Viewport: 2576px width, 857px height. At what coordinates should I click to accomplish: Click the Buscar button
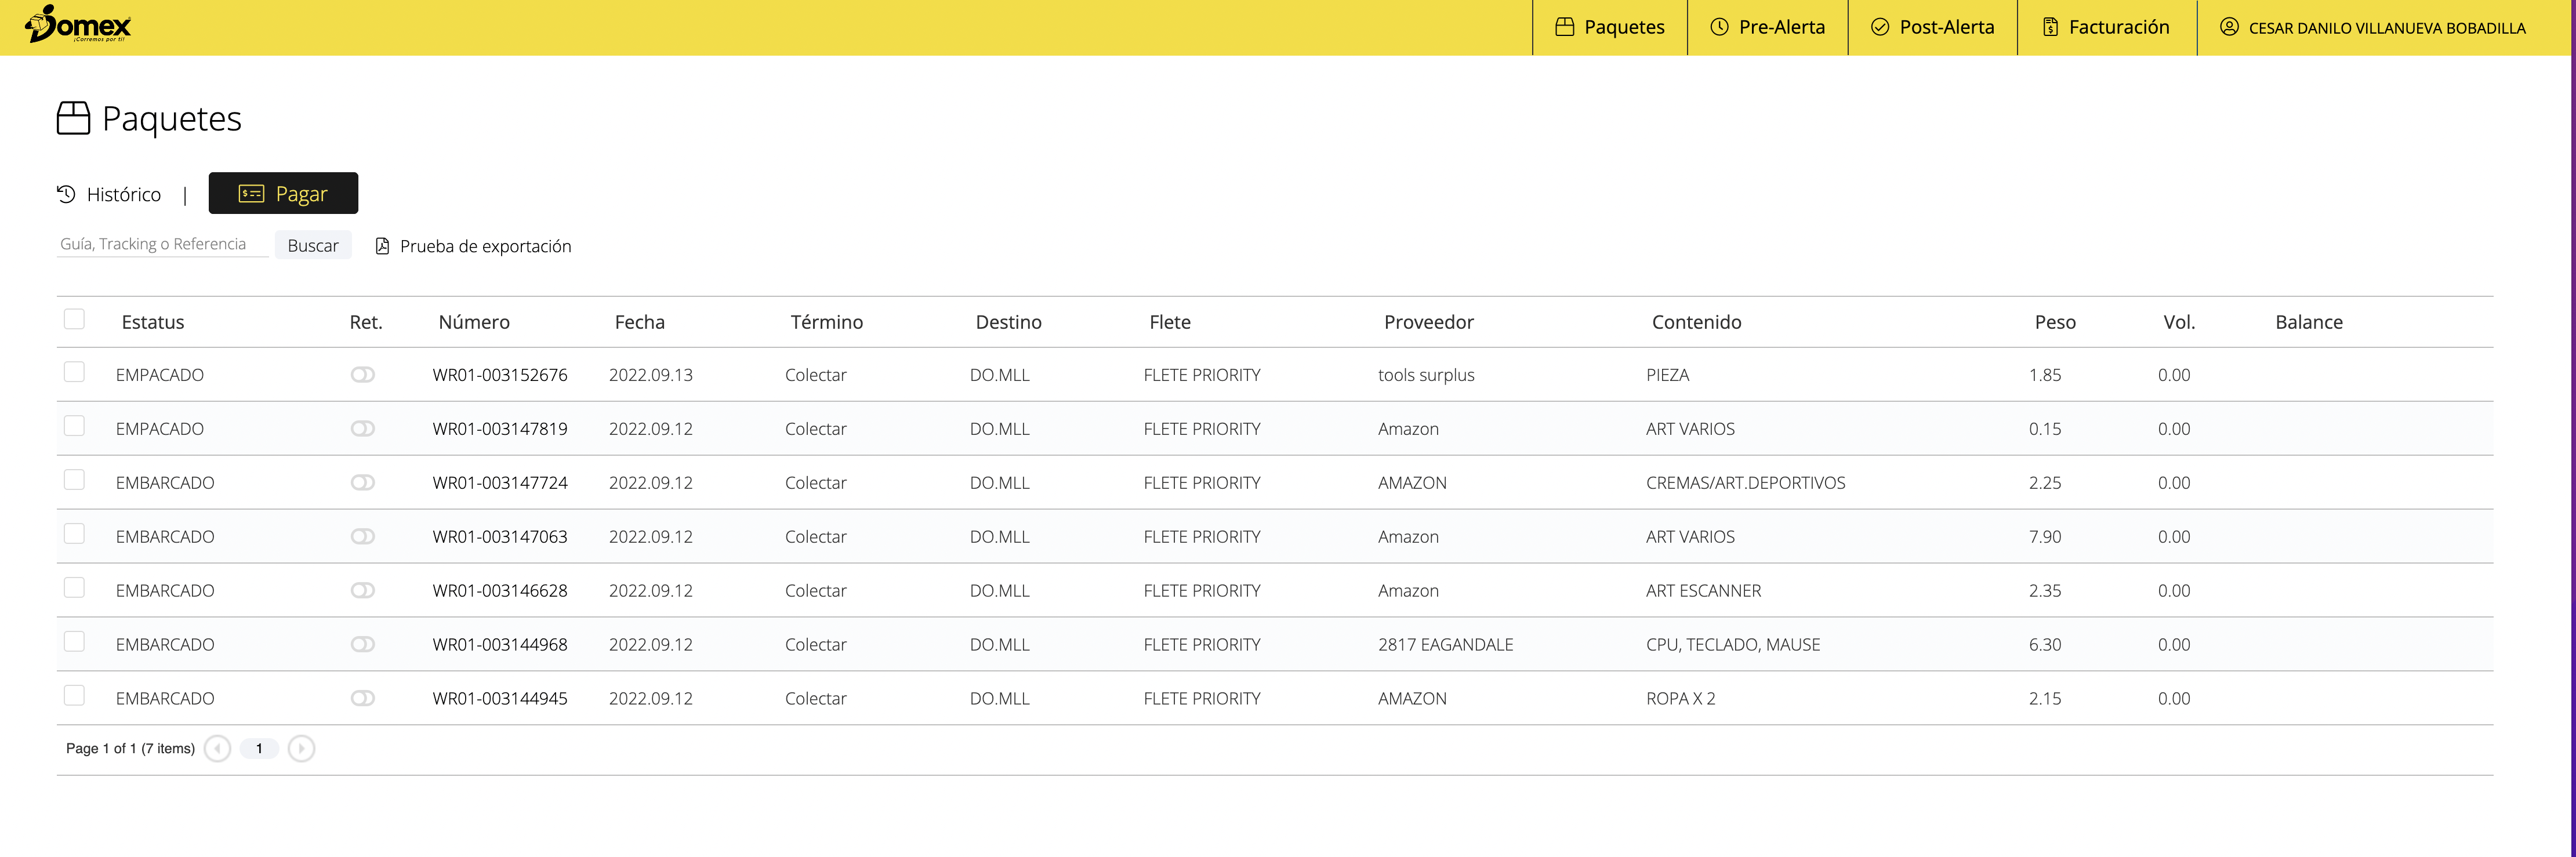coord(313,246)
